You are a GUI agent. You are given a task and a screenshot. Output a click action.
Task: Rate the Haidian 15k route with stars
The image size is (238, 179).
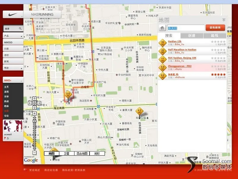click(218, 42)
